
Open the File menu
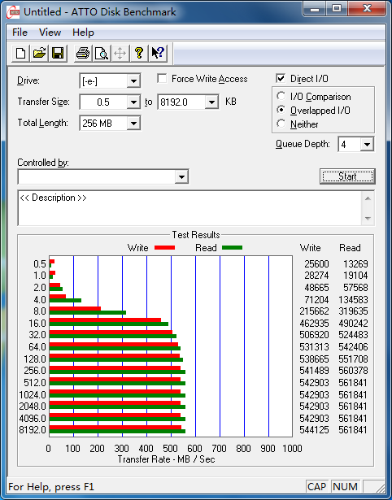[20, 33]
